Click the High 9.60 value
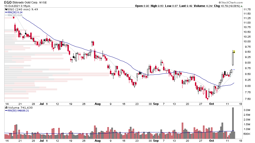The width and height of the screenshot is (255, 143). [x=157, y=6]
